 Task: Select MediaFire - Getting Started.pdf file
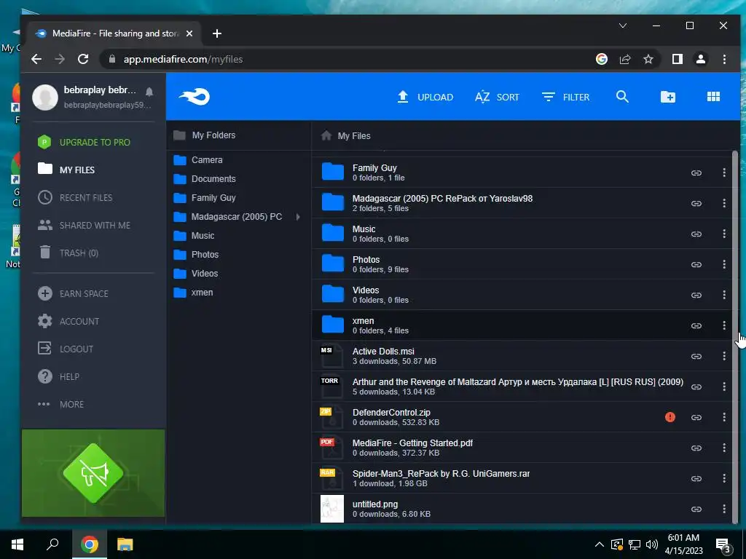pyautogui.click(x=412, y=443)
